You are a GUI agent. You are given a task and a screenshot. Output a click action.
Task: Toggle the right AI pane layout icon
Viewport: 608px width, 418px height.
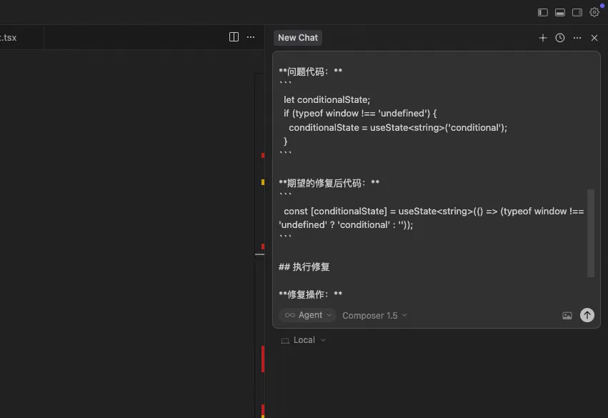(x=577, y=12)
